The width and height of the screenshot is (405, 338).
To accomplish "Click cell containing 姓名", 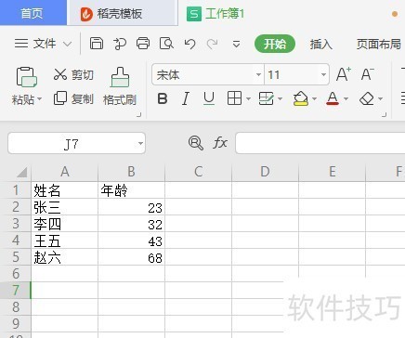I will tap(65, 190).
